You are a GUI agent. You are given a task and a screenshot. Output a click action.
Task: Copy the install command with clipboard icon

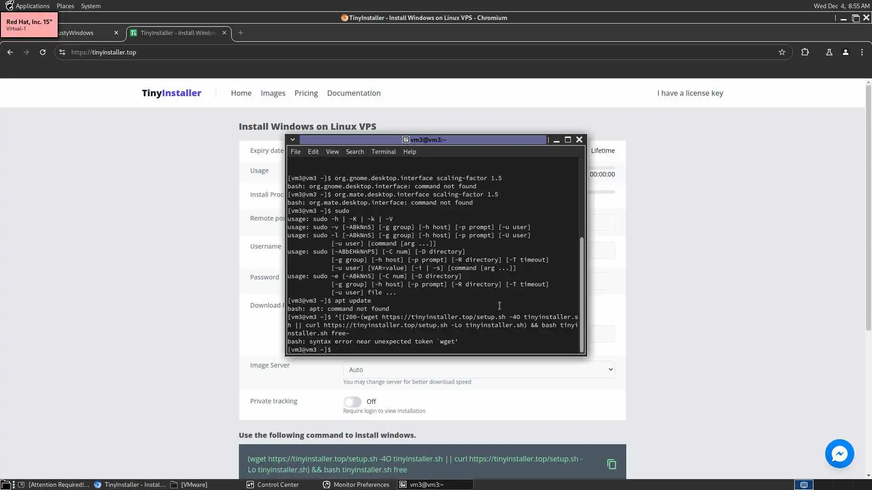tap(611, 464)
